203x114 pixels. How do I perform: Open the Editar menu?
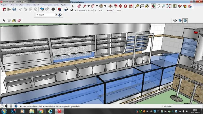12,5
